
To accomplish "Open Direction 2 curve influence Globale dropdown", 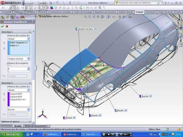I will tap(28, 90).
